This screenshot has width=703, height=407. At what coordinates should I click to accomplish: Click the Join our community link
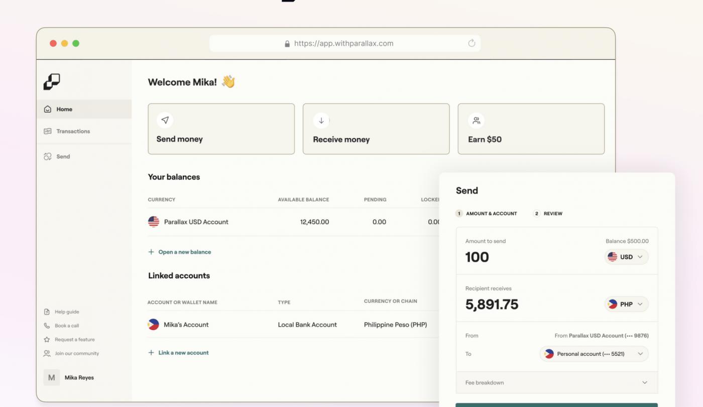tap(77, 353)
